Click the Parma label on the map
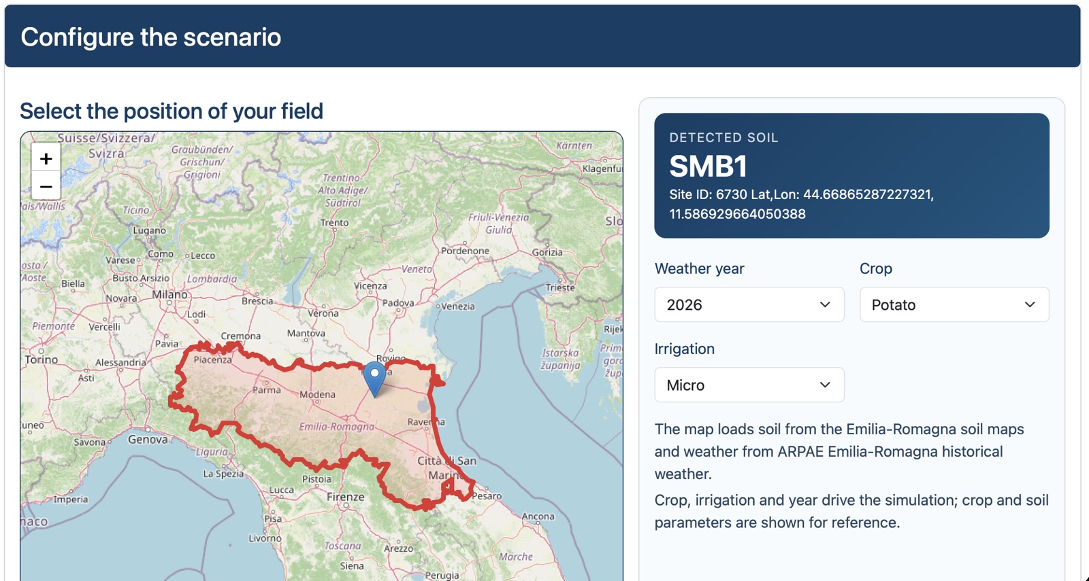This screenshot has height=581, width=1089. [266, 390]
